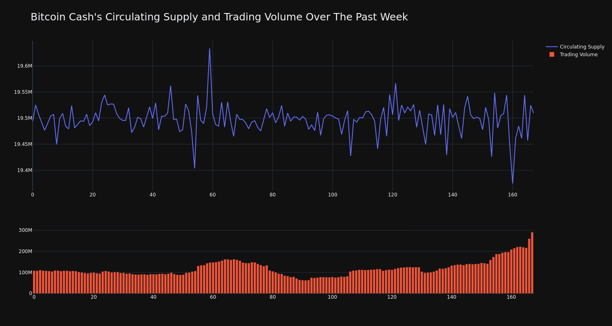This screenshot has height=326, width=612.
Task: Click the tallest trading volume bar
Action: (x=532, y=263)
